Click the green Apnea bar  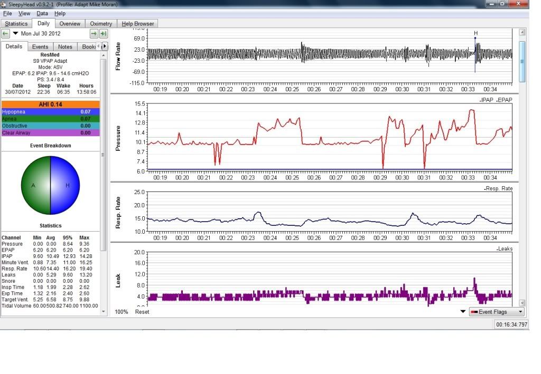[x=50, y=119]
